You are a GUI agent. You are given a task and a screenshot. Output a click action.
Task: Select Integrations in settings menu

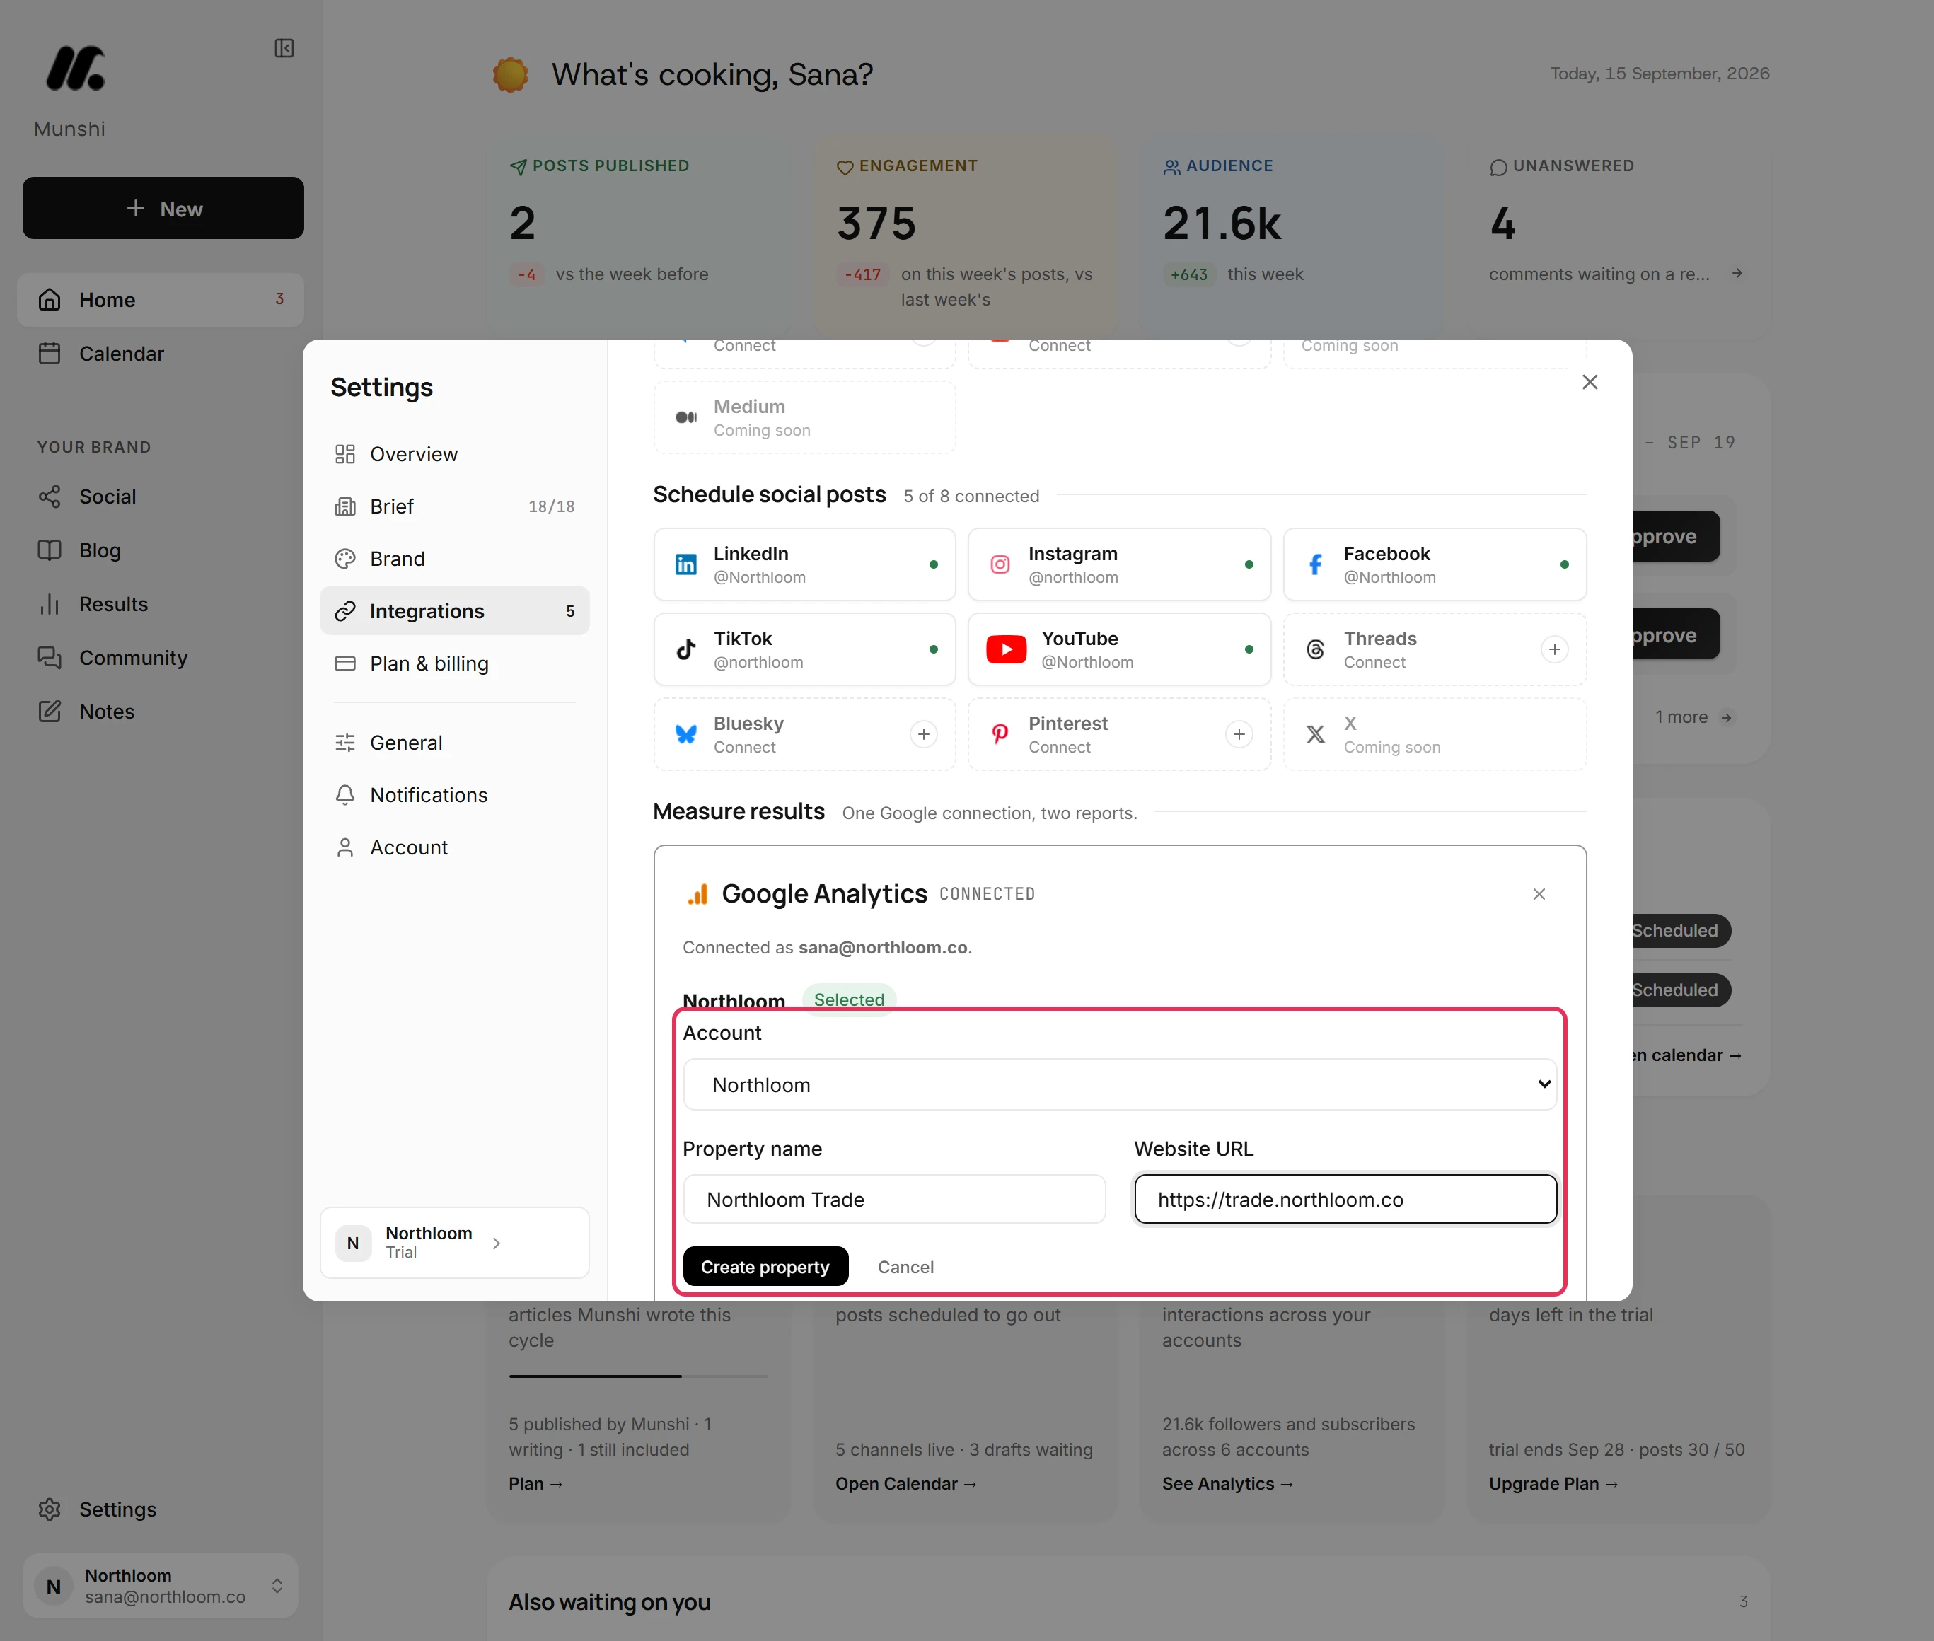point(454,611)
